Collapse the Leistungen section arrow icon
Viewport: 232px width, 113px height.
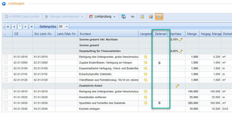point(4,4)
